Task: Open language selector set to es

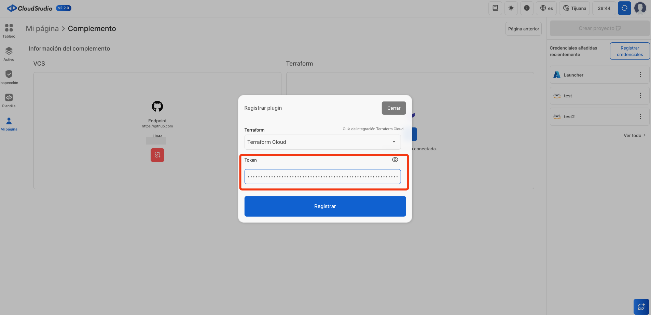Action: pos(546,8)
